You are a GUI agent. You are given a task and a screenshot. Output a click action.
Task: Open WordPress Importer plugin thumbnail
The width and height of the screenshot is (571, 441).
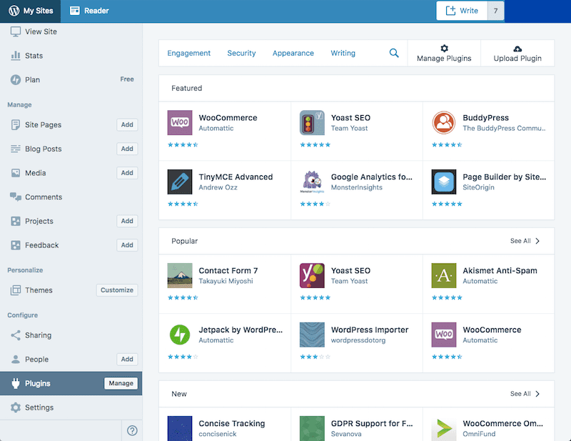(312, 335)
